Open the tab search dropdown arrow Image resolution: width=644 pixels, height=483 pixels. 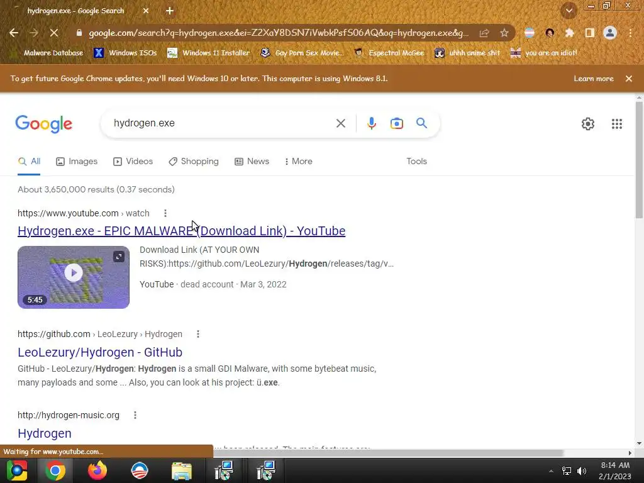coord(569,11)
